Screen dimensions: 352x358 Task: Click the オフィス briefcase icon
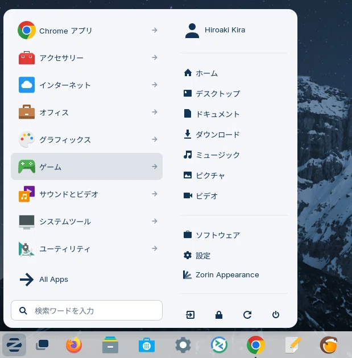coord(27,112)
